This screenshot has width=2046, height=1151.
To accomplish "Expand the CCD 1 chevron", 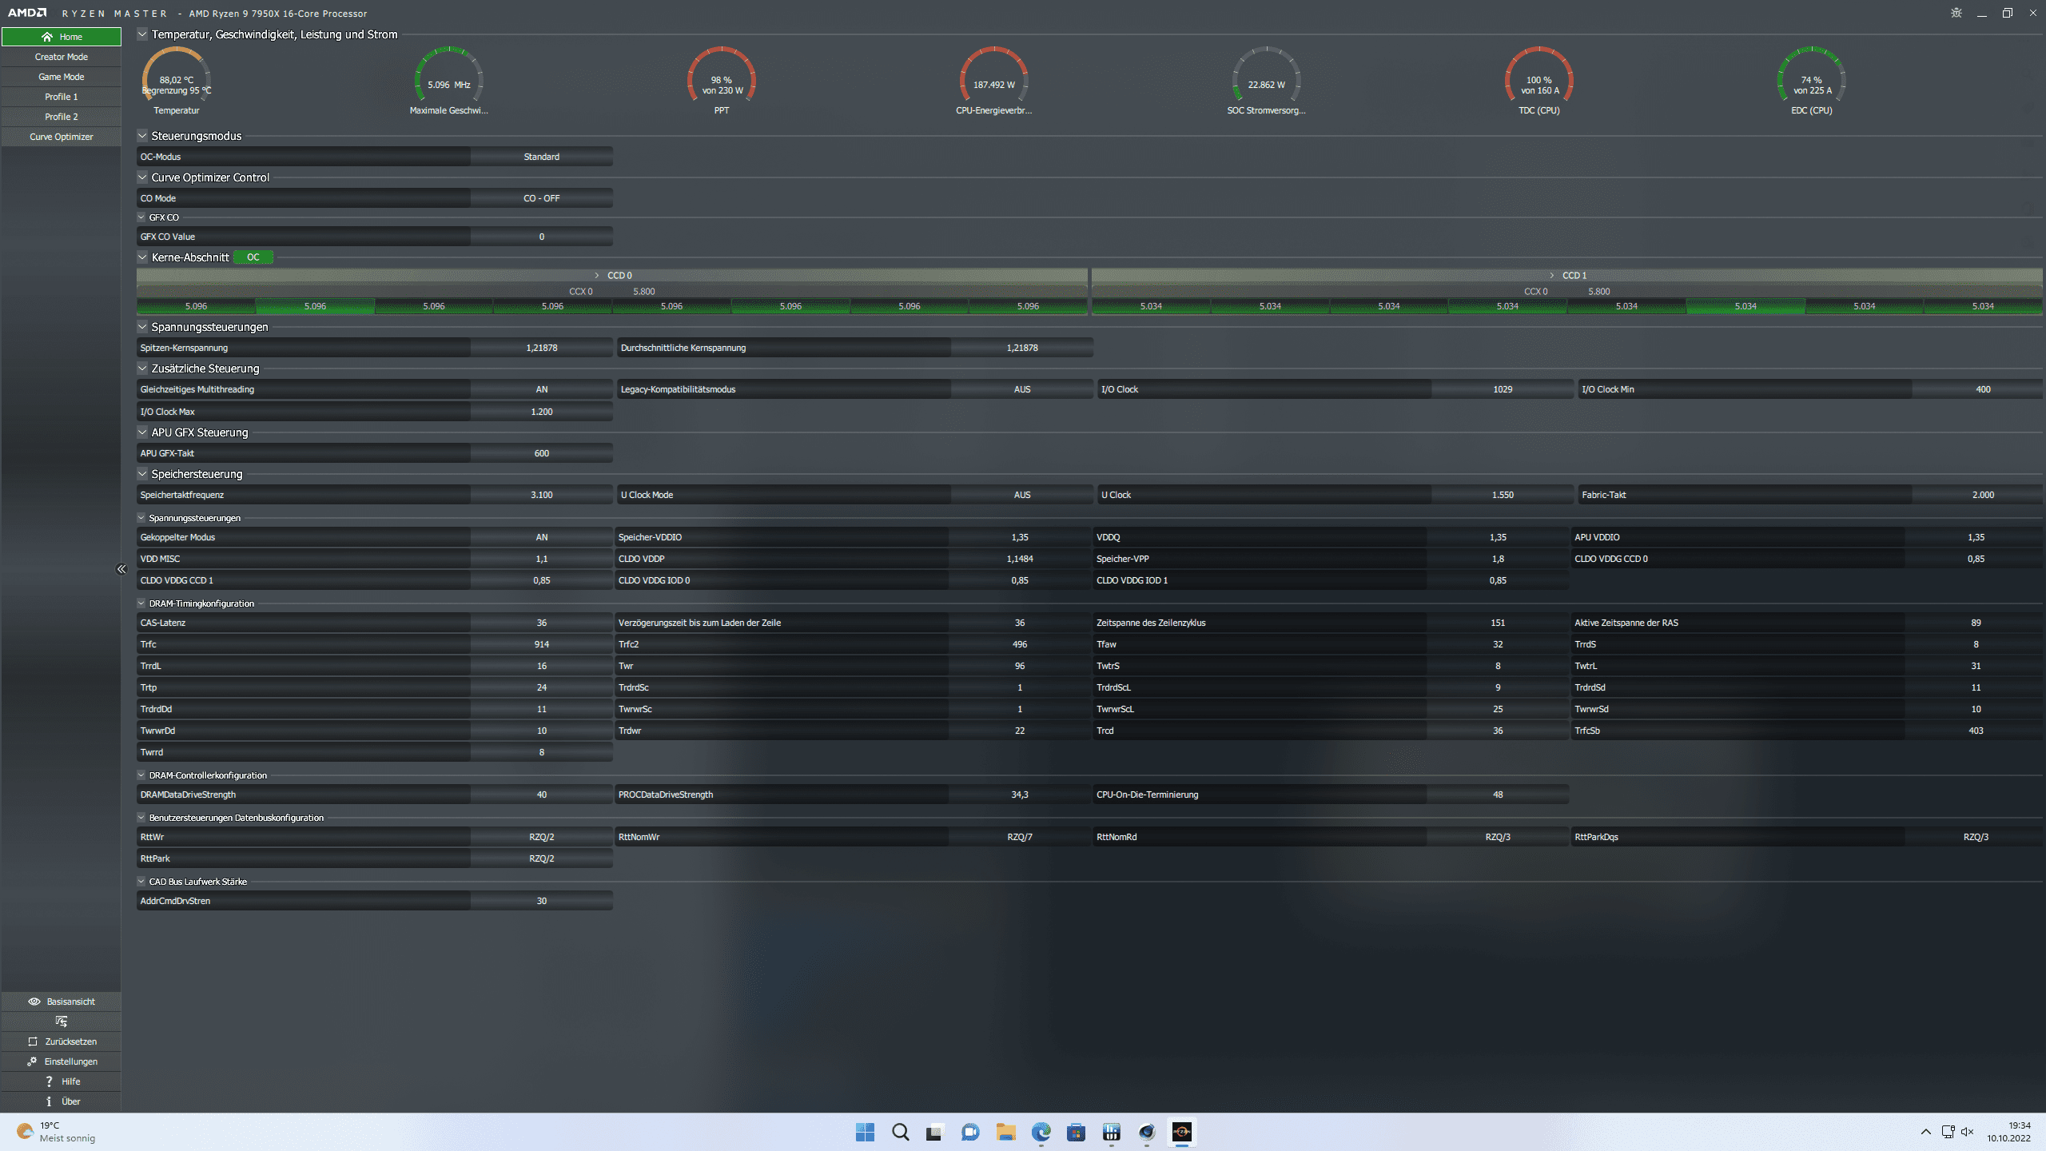I will [x=1552, y=275].
